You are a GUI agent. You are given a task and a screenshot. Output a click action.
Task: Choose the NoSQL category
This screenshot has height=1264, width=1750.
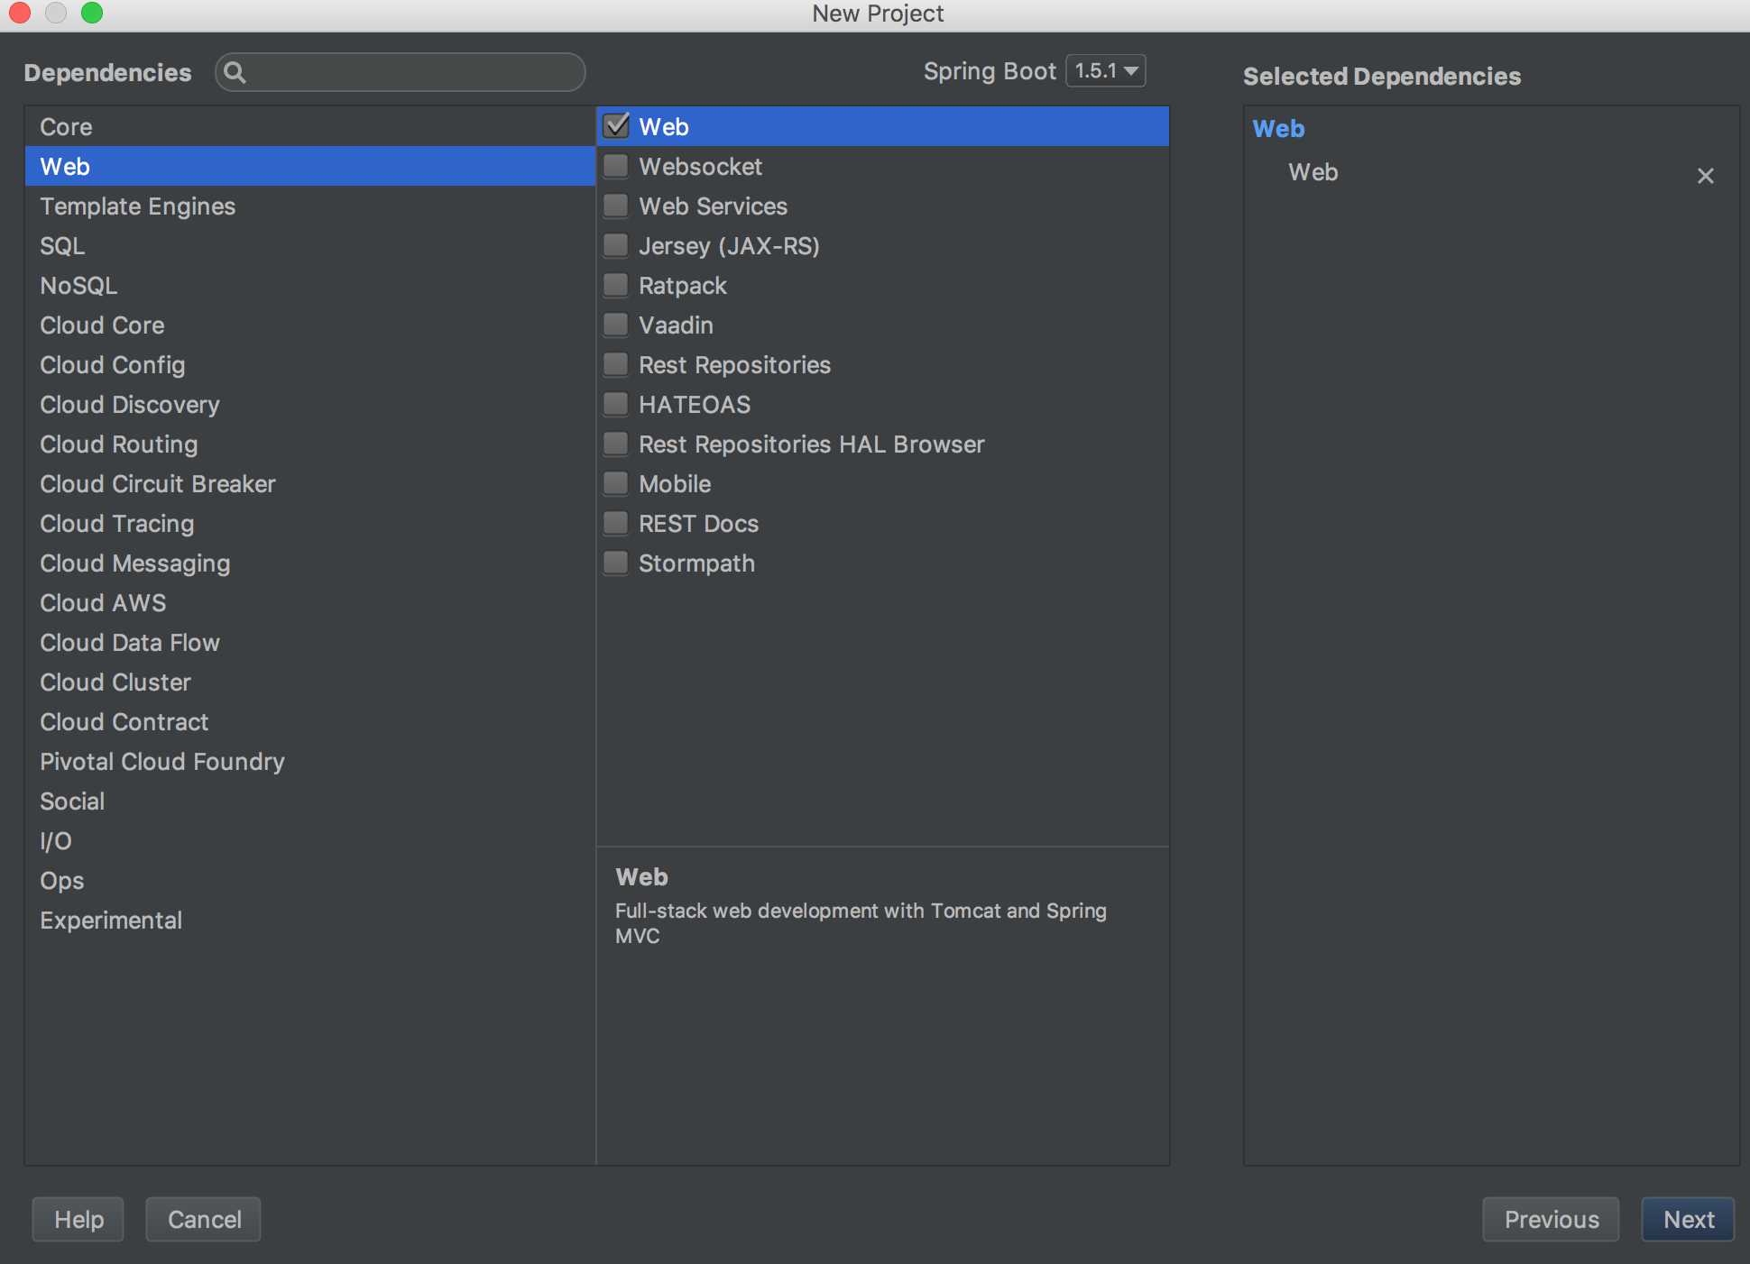tap(310, 285)
